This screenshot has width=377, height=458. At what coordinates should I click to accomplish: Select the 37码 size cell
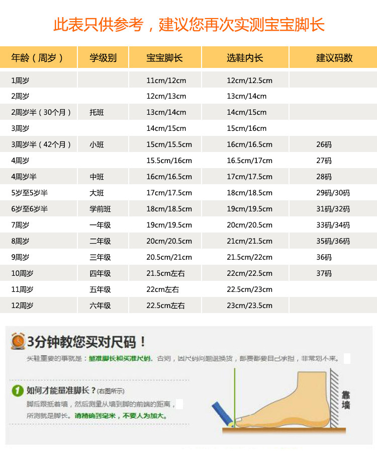tap(324, 273)
